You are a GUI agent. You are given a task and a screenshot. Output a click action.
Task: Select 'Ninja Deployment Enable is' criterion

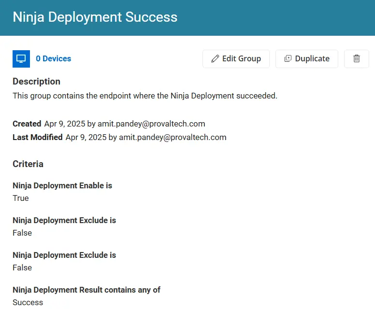(62, 185)
